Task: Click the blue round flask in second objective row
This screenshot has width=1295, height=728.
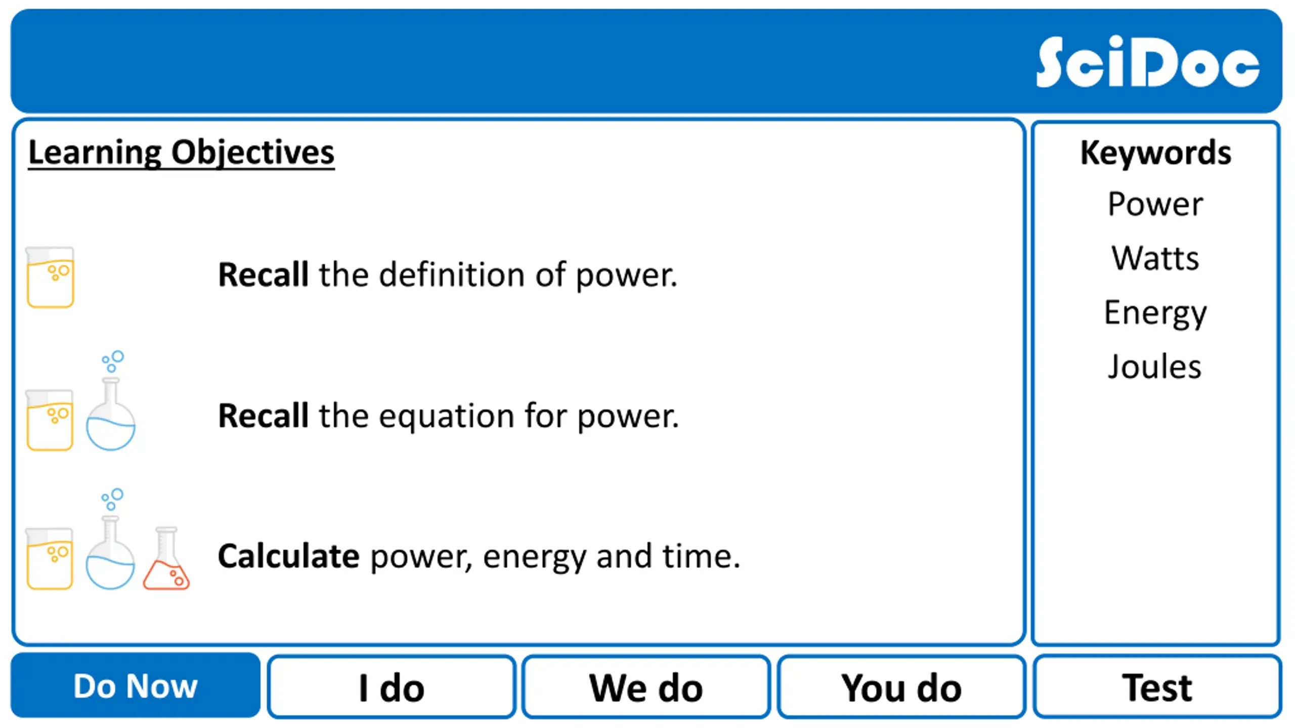Action: (111, 414)
